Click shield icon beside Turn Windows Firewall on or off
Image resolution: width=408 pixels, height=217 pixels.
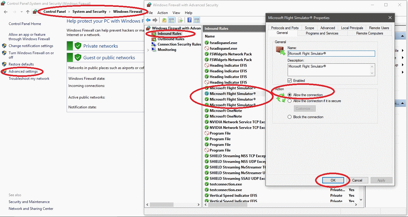point(4,53)
